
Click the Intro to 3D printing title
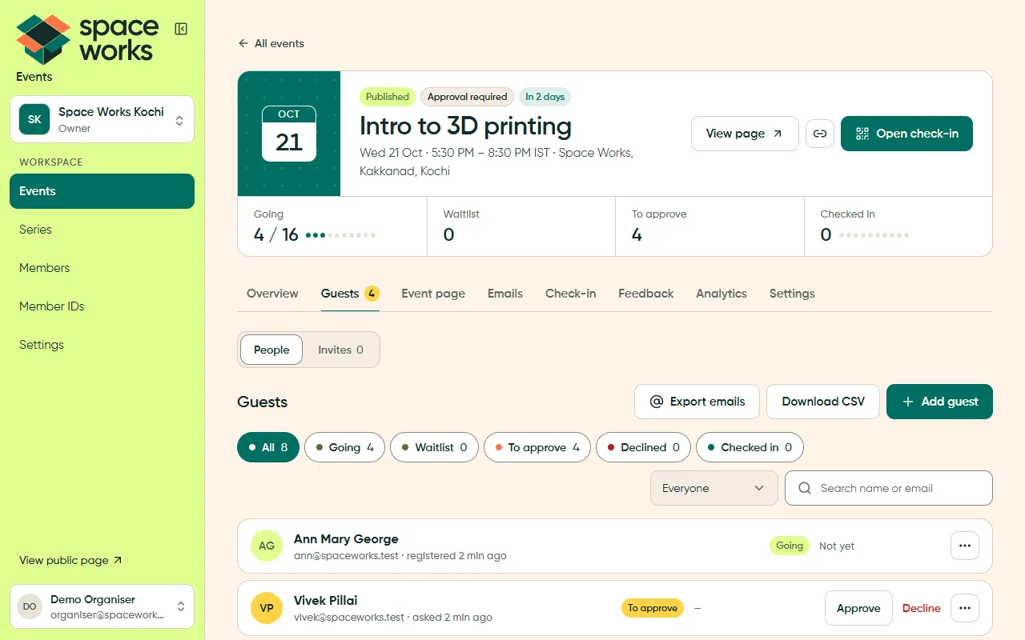point(465,126)
